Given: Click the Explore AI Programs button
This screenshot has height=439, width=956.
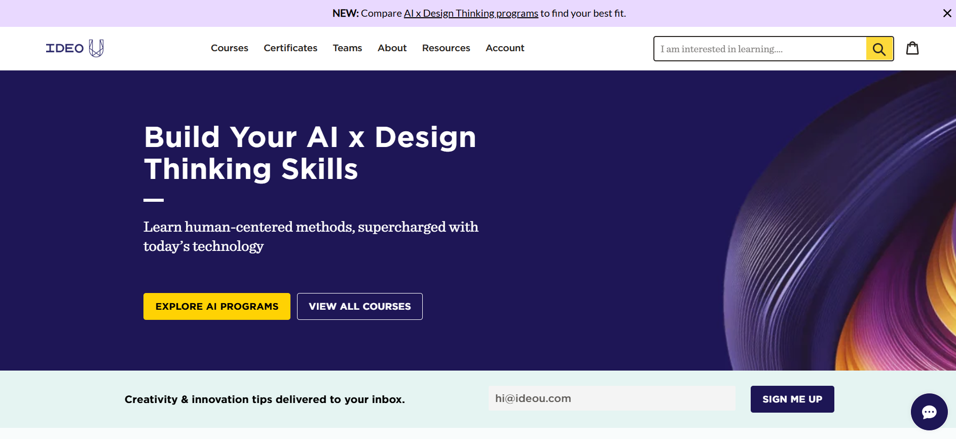Looking at the screenshot, I should (217, 306).
